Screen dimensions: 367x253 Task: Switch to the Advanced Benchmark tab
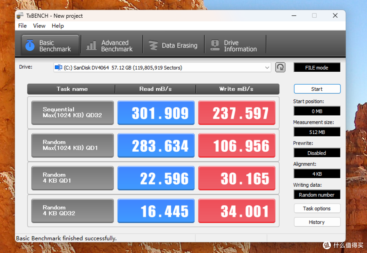coord(112,46)
